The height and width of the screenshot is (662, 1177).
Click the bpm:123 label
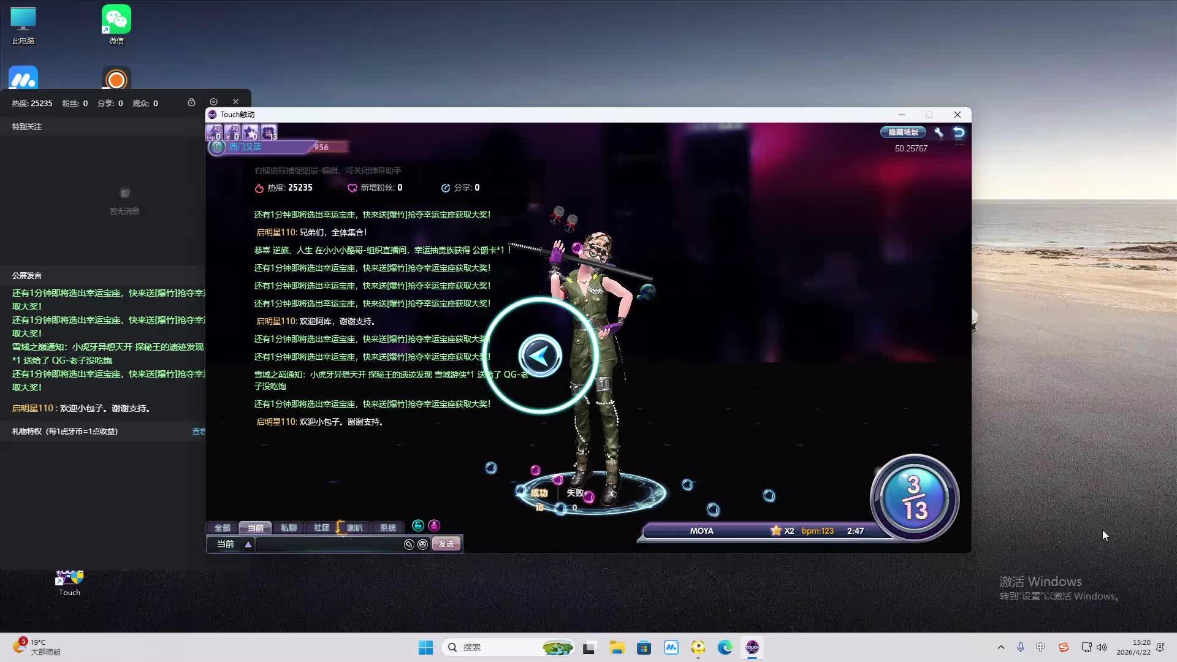[818, 531]
